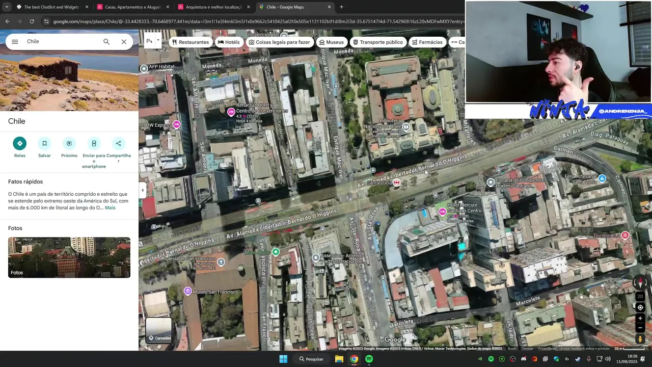Select Iglesia de San Francisco marker

(221, 262)
